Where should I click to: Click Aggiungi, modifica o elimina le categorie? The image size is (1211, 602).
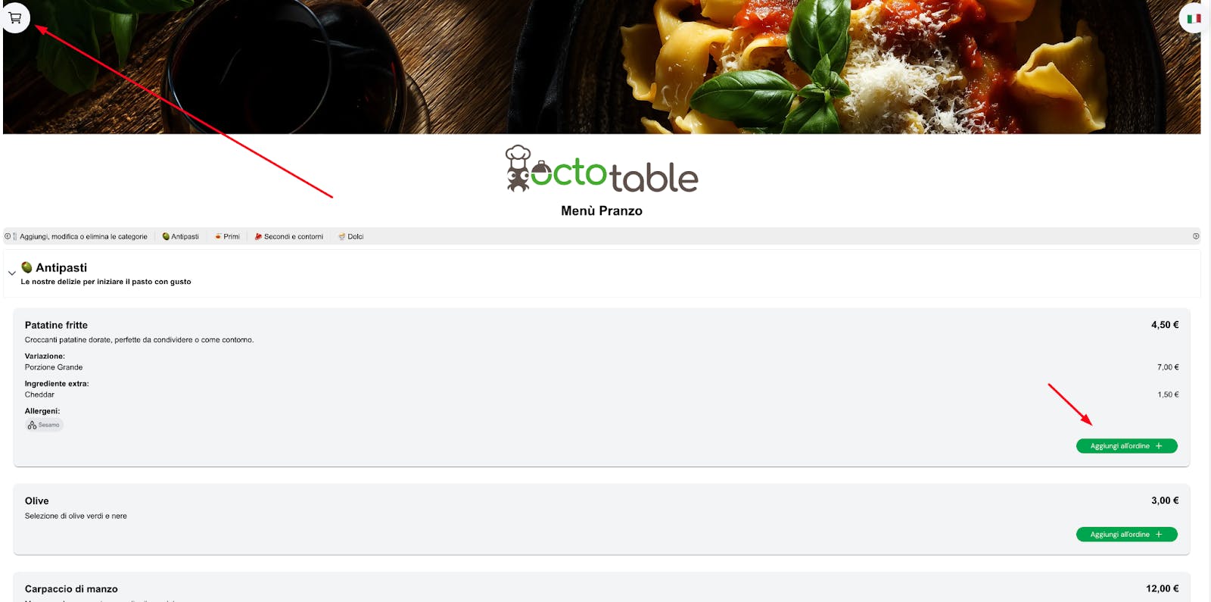pos(83,236)
